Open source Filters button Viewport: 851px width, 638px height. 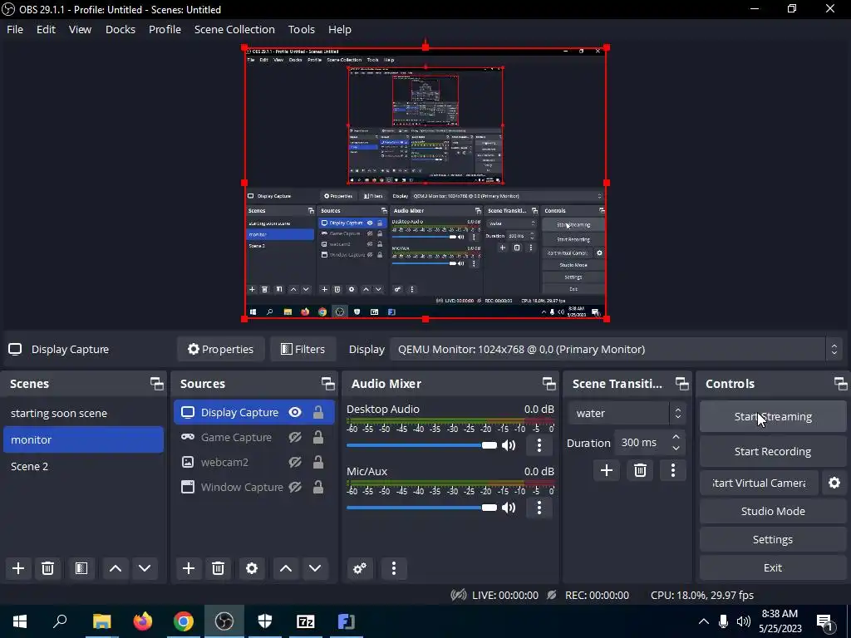click(303, 350)
